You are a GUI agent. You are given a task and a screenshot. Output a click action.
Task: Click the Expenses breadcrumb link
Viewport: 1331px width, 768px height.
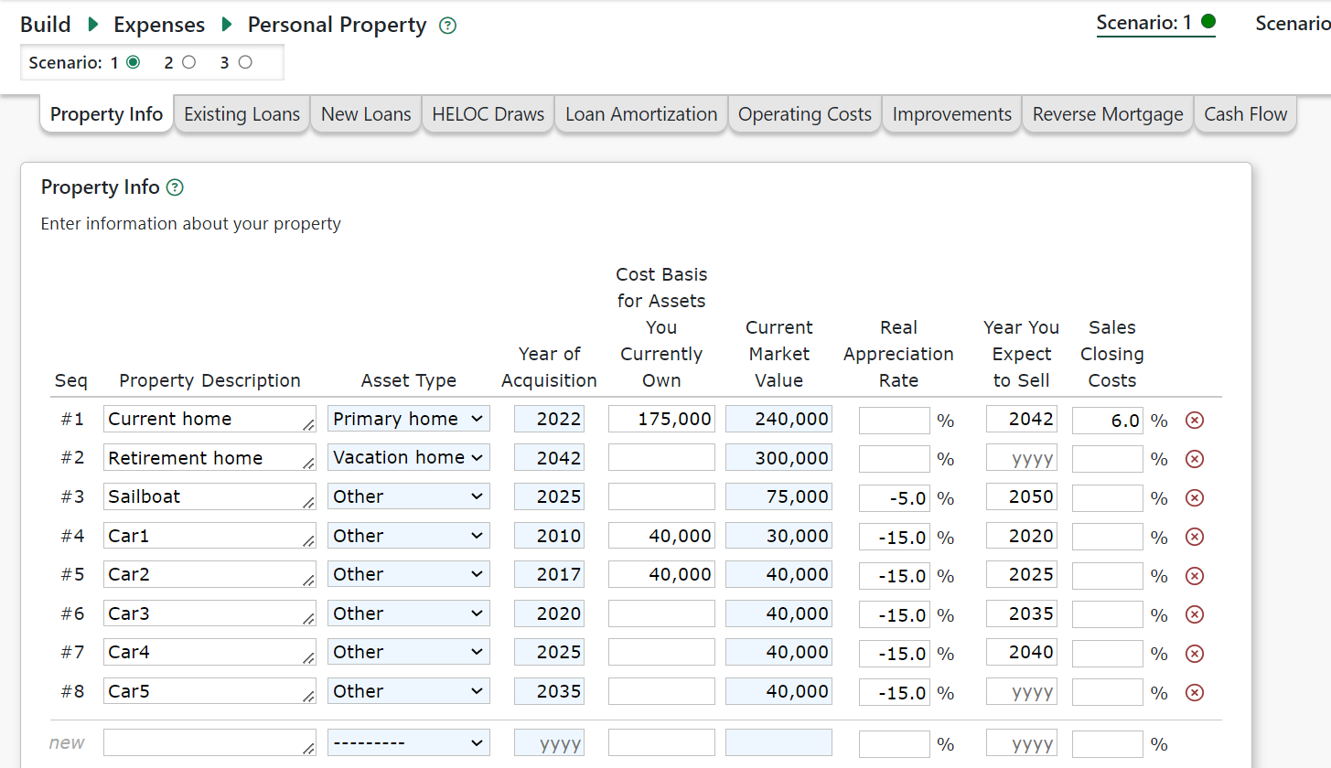coord(159,25)
